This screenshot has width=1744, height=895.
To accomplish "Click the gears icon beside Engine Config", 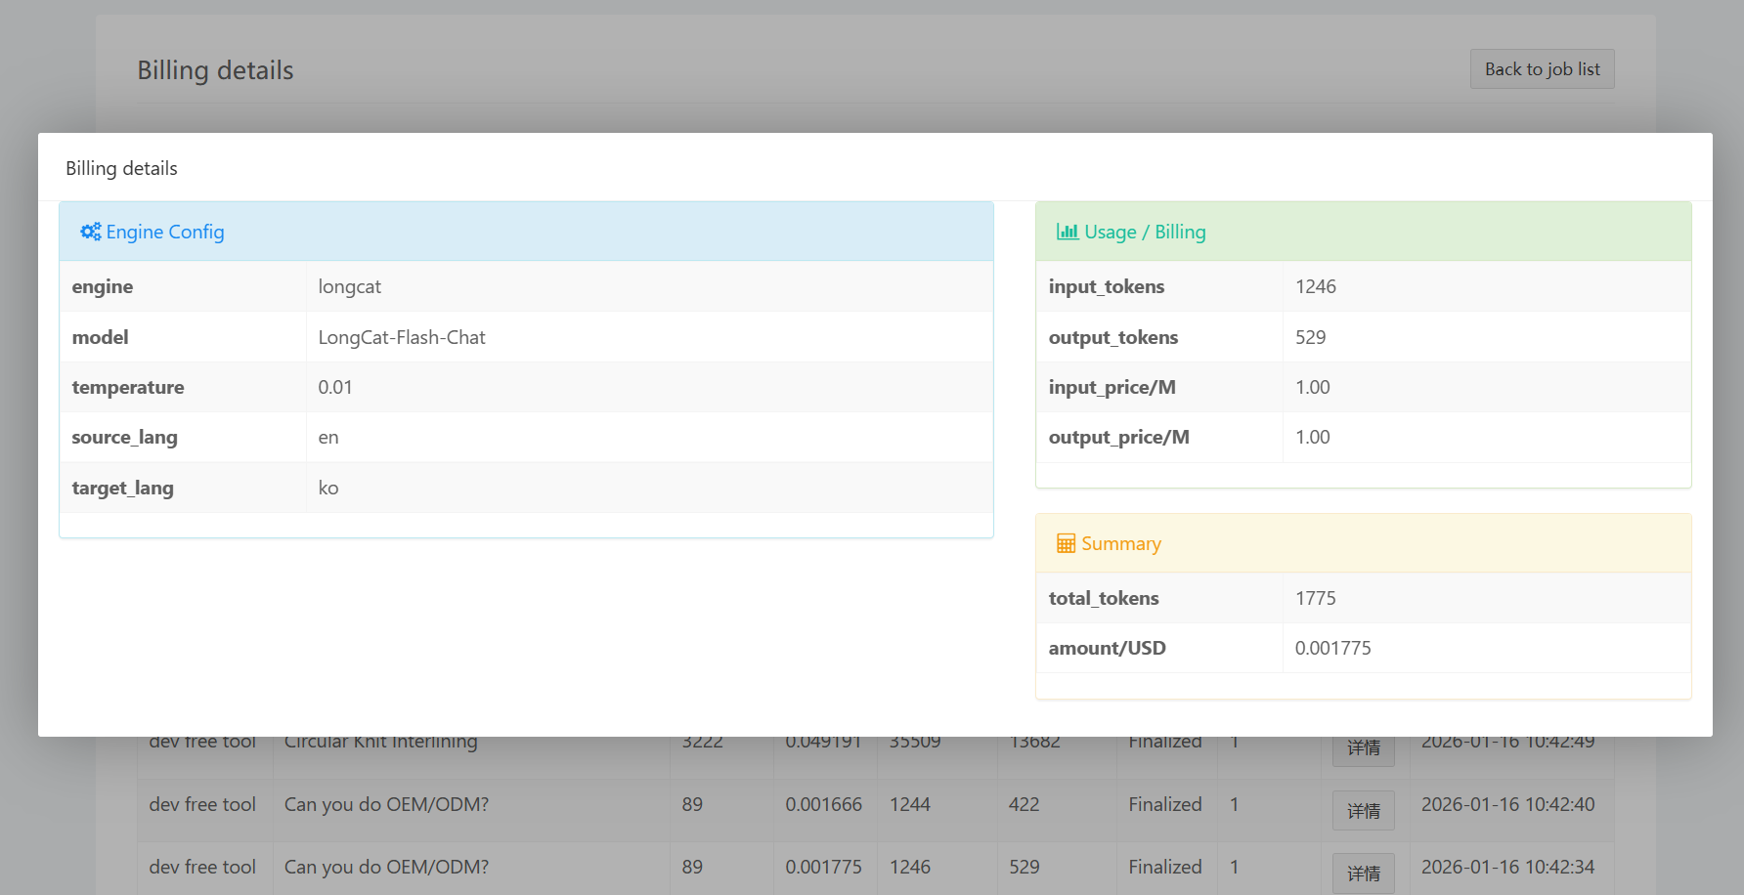I will pyautogui.click(x=90, y=232).
